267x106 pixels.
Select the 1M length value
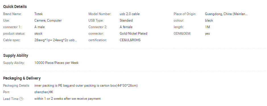207,27
